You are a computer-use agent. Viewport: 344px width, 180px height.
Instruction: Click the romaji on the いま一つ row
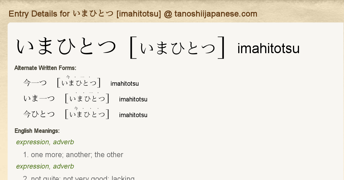133,99
